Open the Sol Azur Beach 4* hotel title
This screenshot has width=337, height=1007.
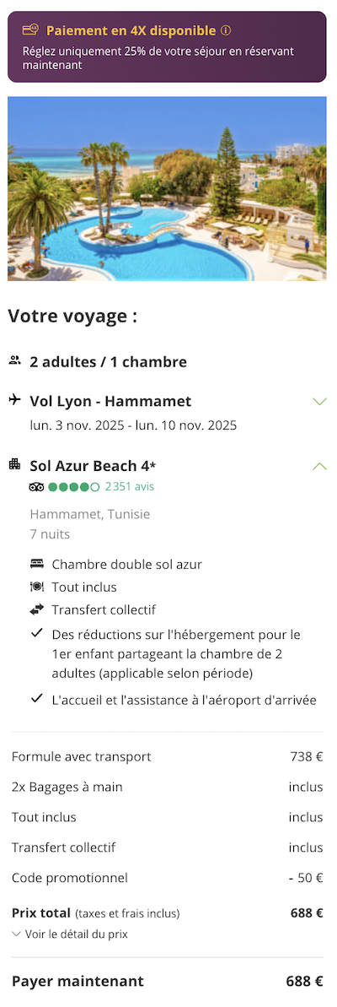coord(93,465)
